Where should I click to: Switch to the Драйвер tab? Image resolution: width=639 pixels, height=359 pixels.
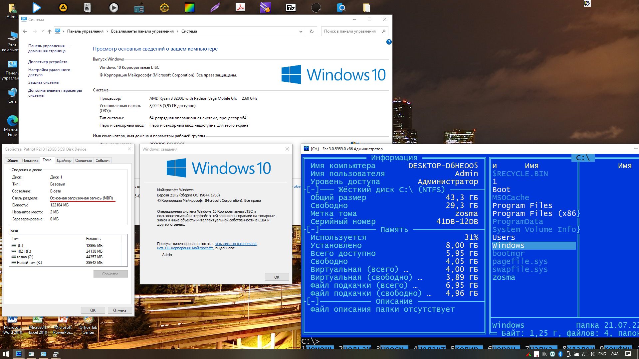click(64, 161)
